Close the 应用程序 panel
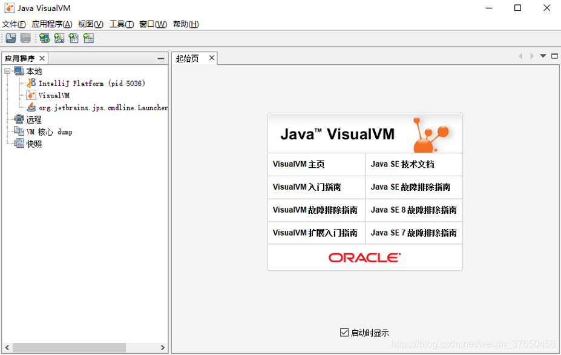 pyautogui.click(x=42, y=58)
